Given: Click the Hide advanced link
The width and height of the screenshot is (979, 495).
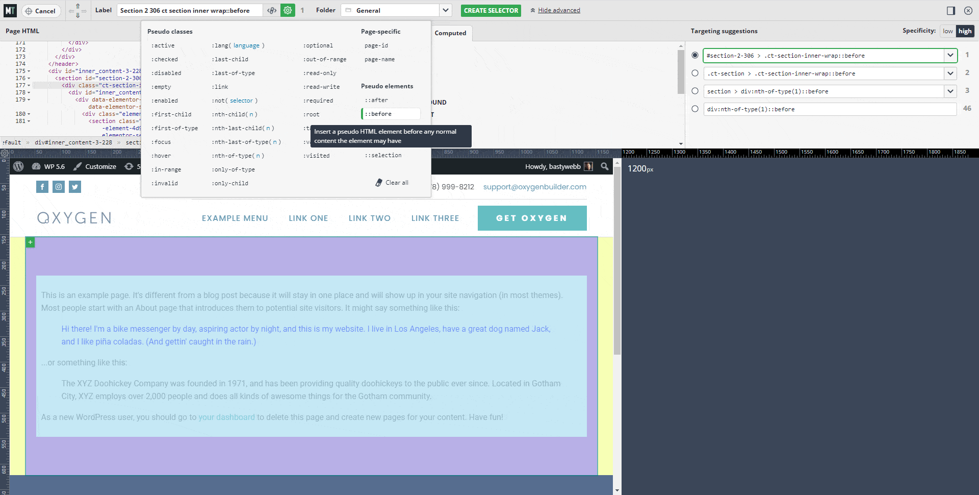Looking at the screenshot, I should 559,10.
